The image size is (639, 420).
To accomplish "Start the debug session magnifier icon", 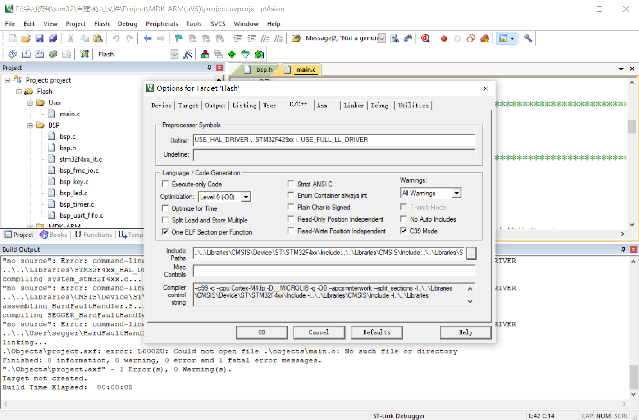I will (x=425, y=38).
